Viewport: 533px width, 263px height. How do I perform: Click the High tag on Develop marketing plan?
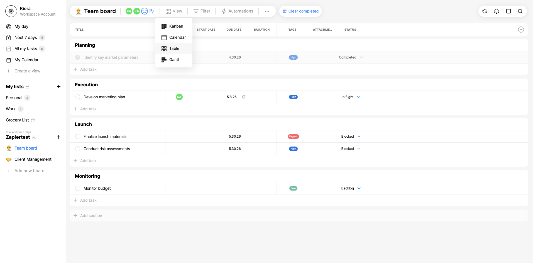pos(293,97)
